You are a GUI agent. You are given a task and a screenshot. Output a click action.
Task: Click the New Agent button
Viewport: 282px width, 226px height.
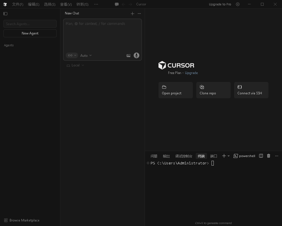point(30,33)
